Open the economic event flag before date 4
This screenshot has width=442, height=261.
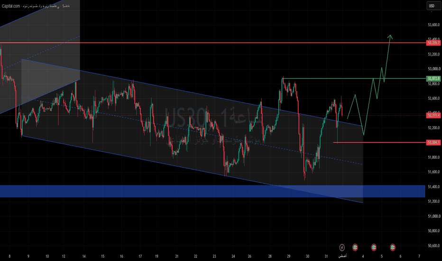click(355, 247)
